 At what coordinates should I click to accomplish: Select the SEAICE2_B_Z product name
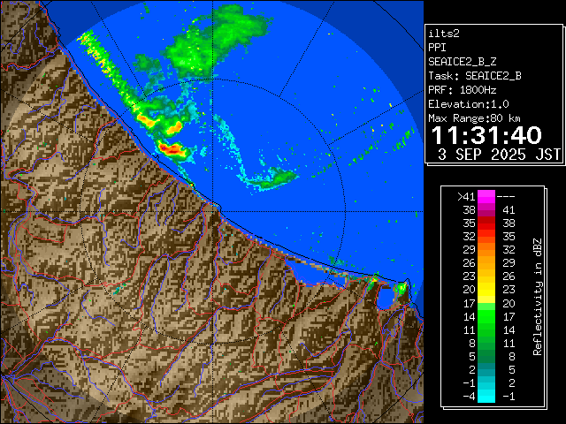point(464,62)
